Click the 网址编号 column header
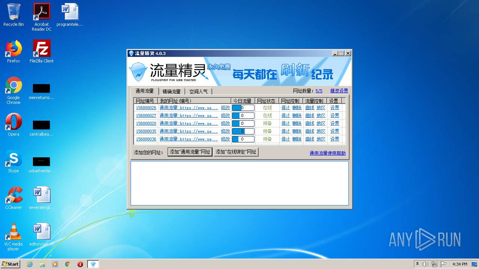This screenshot has width=479, height=269. (146, 101)
